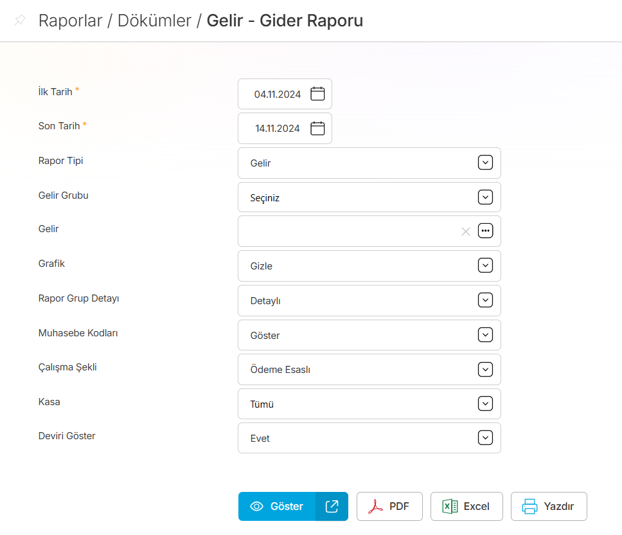This screenshot has width=622, height=535.
Task: Print report with Yazdır button
Action: [x=549, y=506]
